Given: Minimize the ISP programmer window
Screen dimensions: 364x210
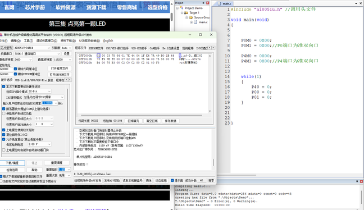Looking at the screenshot, I should click(190, 35).
